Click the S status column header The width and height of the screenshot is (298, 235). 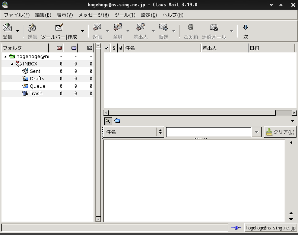pos(114,48)
